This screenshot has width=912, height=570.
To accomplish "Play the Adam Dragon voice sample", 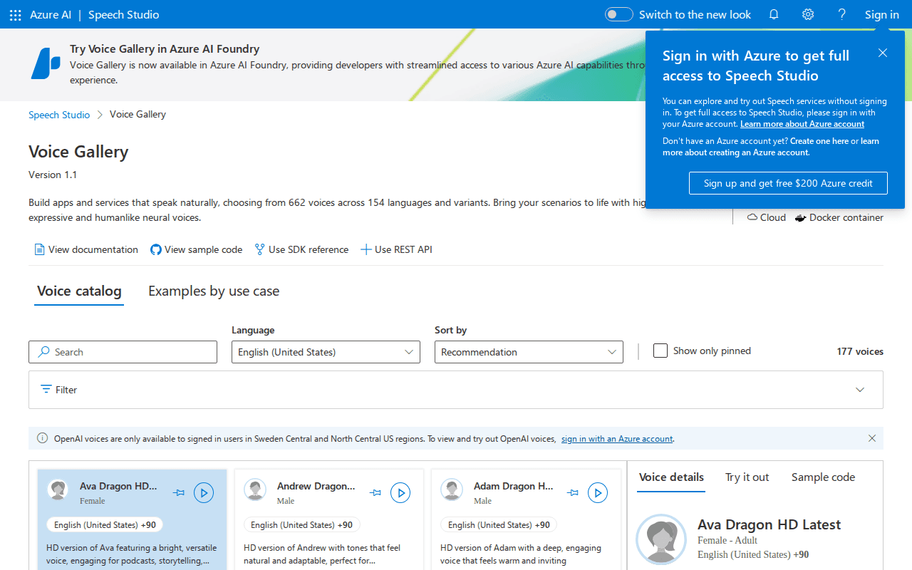I will (x=598, y=492).
